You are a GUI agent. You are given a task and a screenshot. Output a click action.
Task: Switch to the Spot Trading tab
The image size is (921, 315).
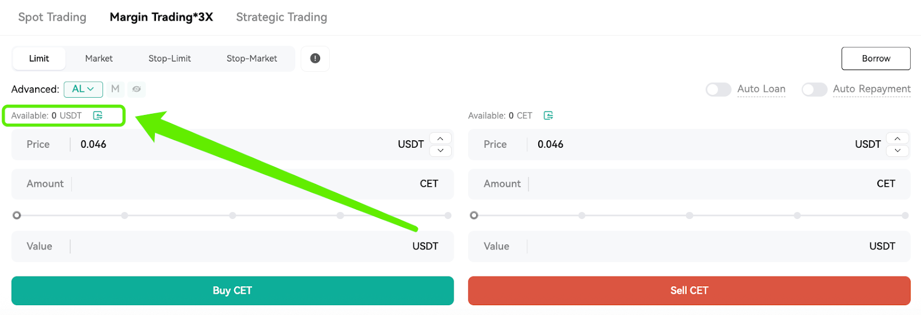[x=52, y=17]
